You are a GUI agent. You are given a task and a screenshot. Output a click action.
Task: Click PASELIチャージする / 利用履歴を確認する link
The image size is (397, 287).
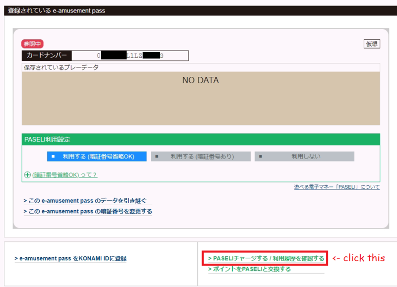tap(266, 258)
